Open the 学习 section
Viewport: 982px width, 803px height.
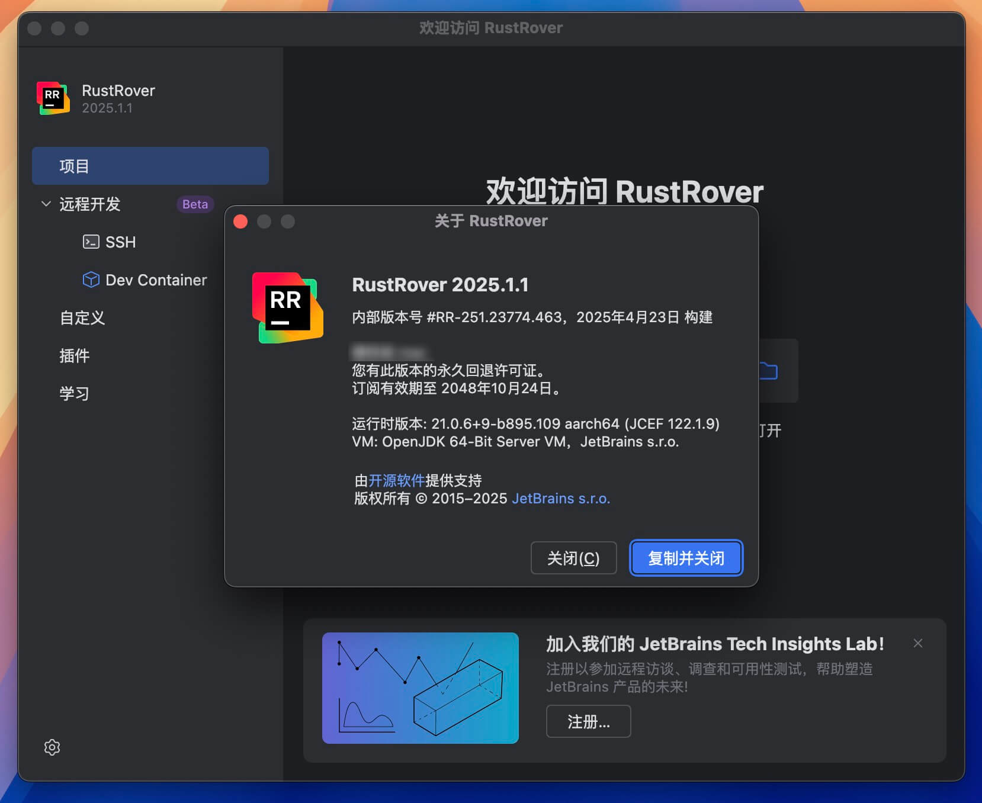74,393
